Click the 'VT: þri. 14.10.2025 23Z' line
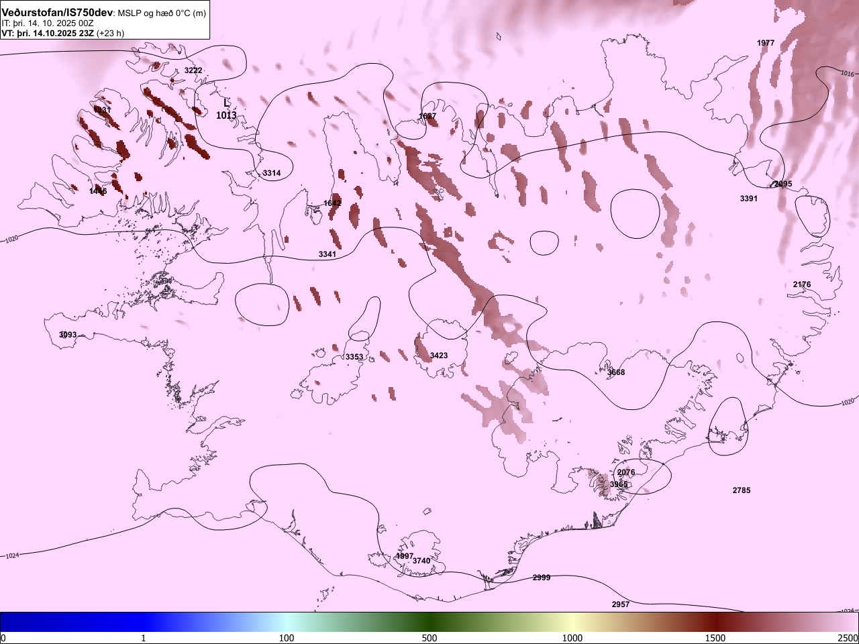Image resolution: width=859 pixels, height=644 pixels. pyautogui.click(x=48, y=33)
